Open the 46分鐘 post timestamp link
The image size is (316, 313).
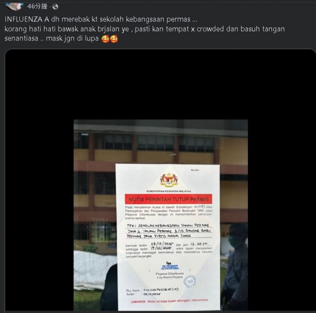37,6
